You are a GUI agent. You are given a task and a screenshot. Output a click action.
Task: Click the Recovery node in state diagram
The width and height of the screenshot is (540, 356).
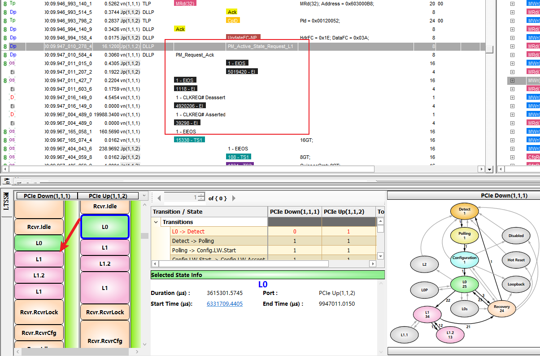click(x=502, y=308)
